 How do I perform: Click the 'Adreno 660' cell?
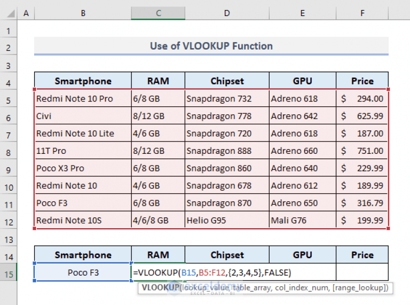[x=303, y=151]
